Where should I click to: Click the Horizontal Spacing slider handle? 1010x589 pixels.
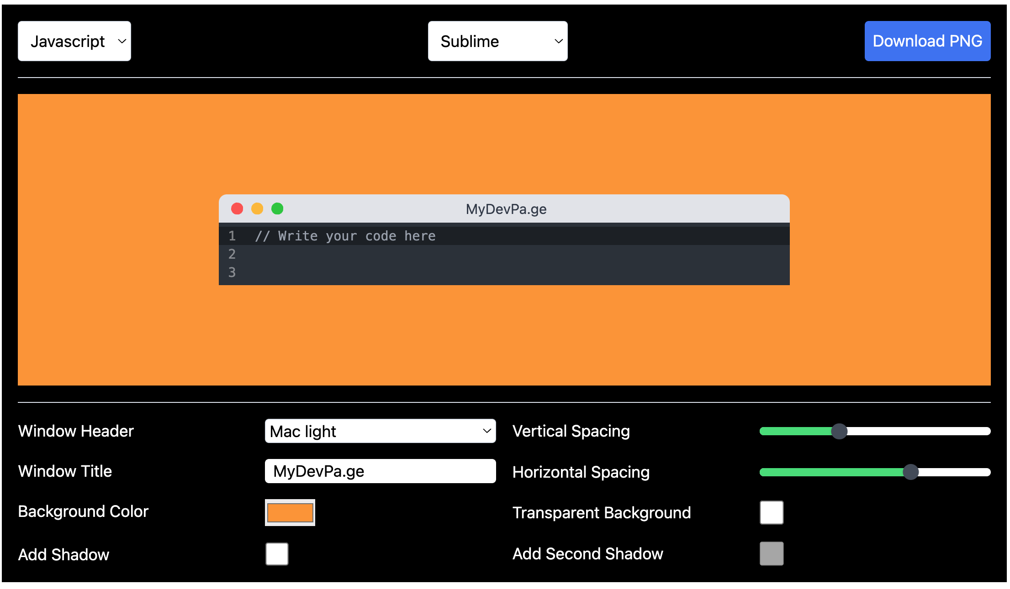(910, 472)
